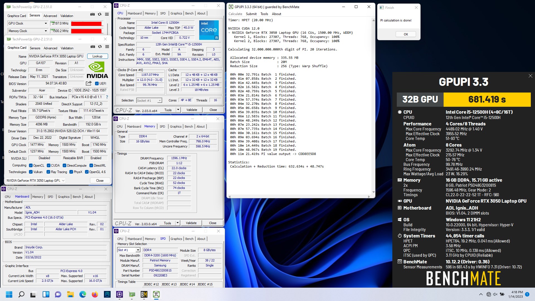Click the Lookup button in GPU-Z
This screenshot has width=535, height=301.
point(98,56)
